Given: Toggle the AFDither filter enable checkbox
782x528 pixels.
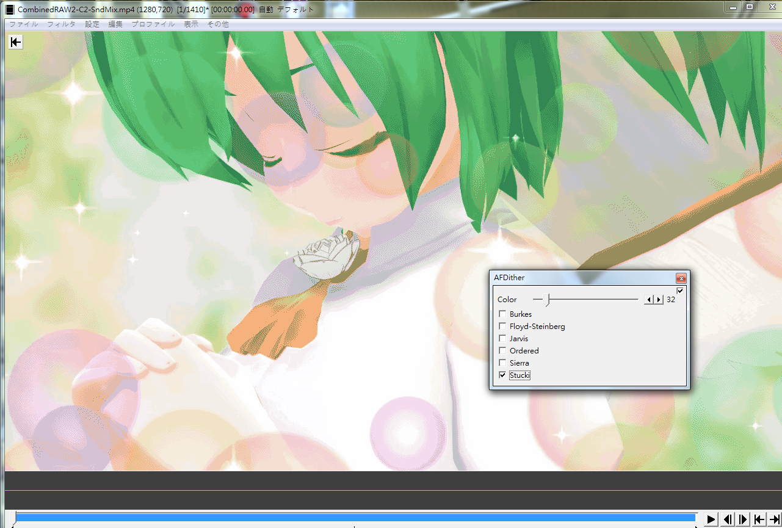Looking at the screenshot, I should tap(680, 291).
